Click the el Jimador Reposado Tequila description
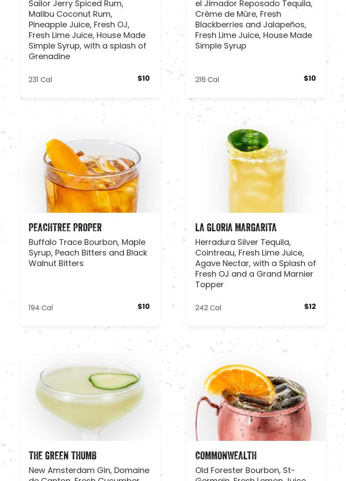This screenshot has height=481, width=346. 254,25
